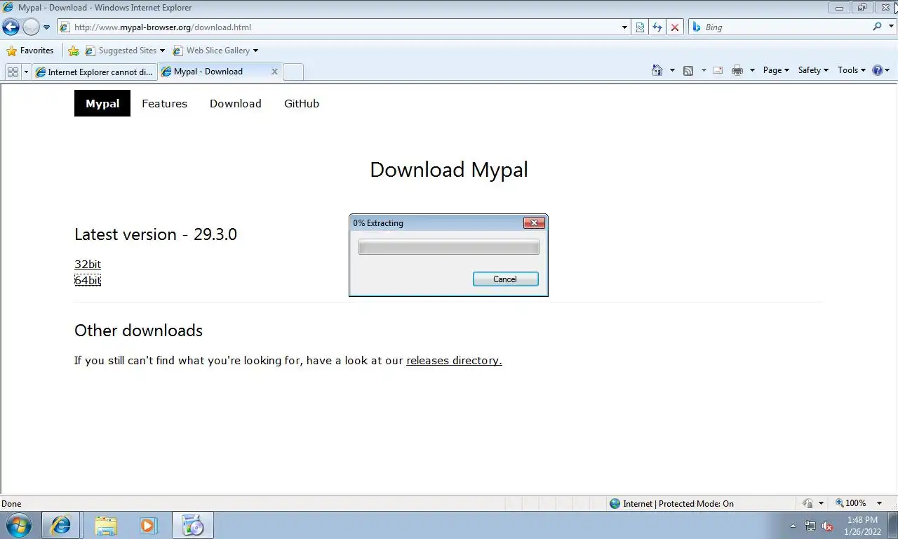
Task: Click the URL address field
Action: (x=338, y=27)
